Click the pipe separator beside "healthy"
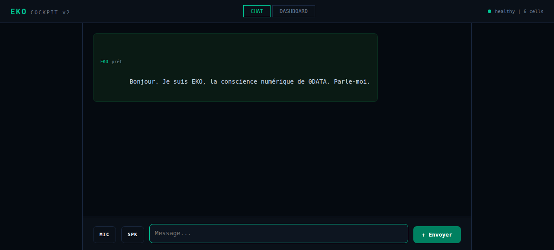The width and height of the screenshot is (554, 250). pyautogui.click(x=519, y=11)
